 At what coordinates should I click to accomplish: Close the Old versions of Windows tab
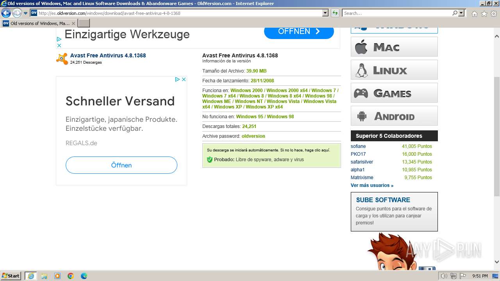point(73,23)
